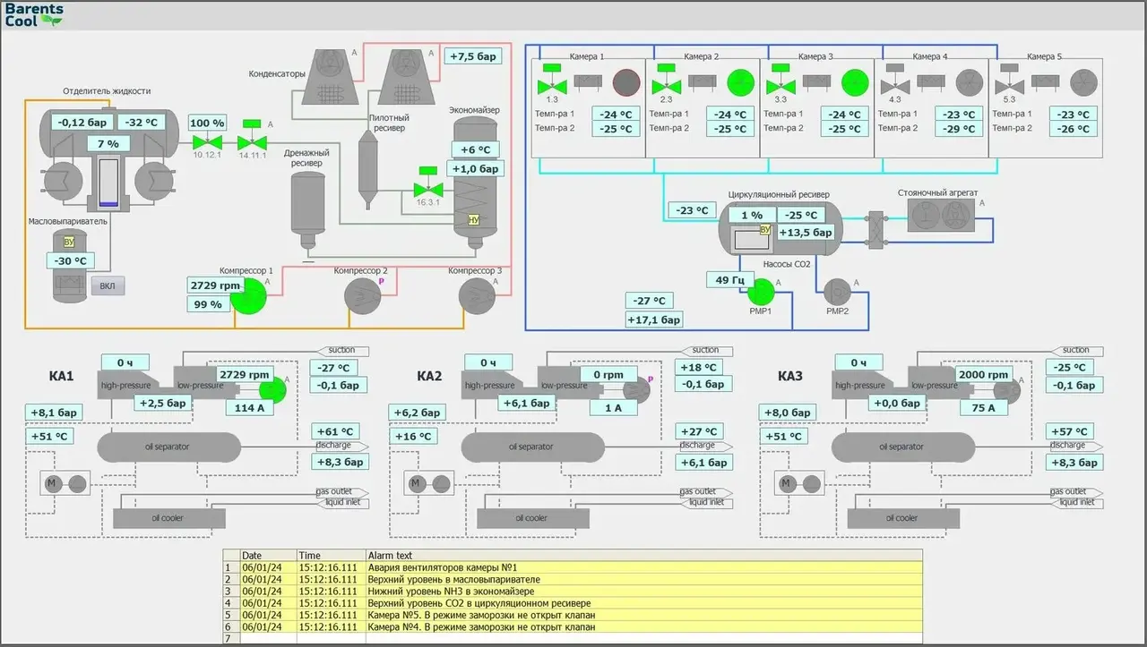Click the KA1 oil separator

tap(168, 446)
